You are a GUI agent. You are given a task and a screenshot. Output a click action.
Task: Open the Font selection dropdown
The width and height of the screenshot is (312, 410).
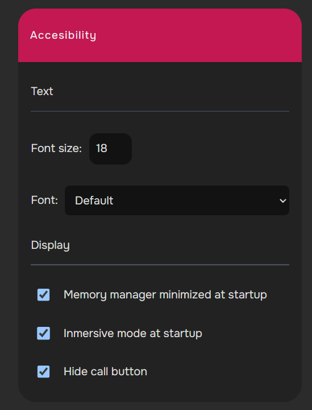click(177, 200)
